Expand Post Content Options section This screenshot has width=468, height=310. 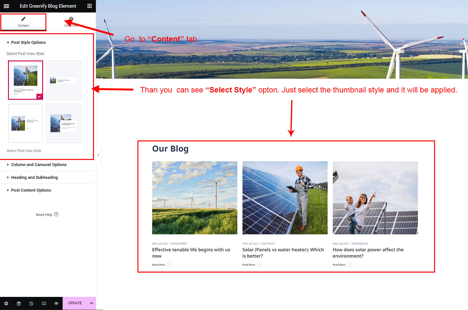point(31,190)
